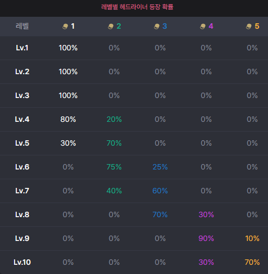
Task: Click the title 레벨별 헤드라이너 등장 확률
Action: [137, 7]
